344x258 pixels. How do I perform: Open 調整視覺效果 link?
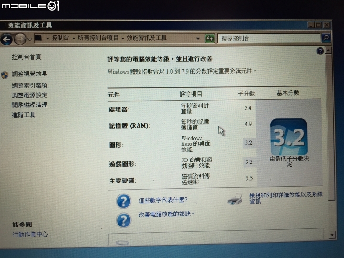[30, 74]
